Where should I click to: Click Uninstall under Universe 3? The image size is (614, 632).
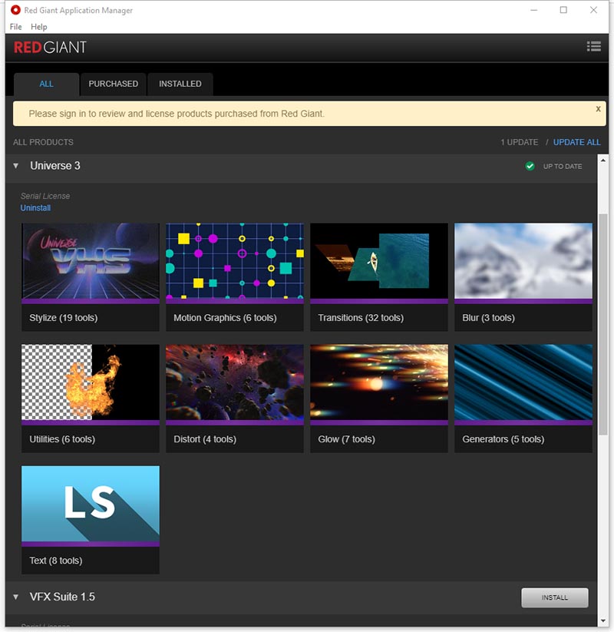coord(35,208)
